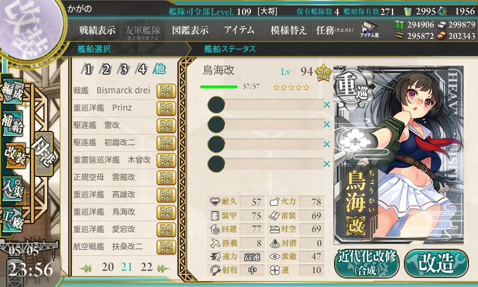Click the 改造 remodel button
Screen dimensions: 478x287
pyautogui.click(x=436, y=264)
